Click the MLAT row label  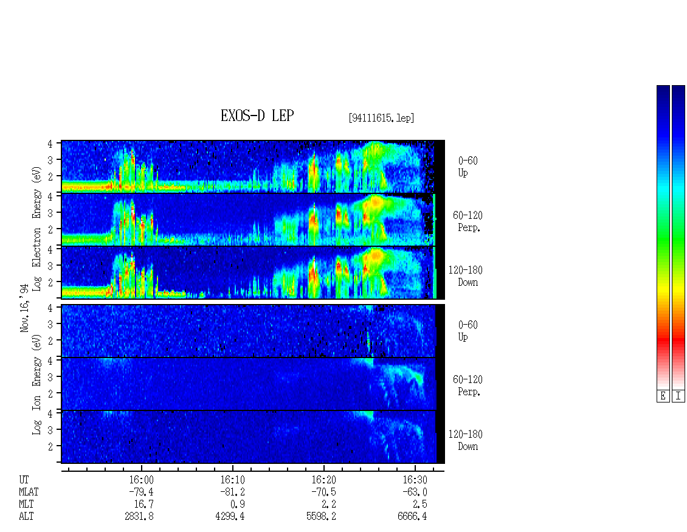point(29,492)
